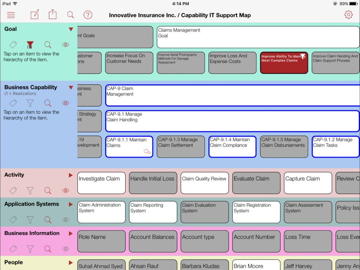
Task: Toggle visibility with the eye icon in Goal lane
Action: [x=65, y=45]
